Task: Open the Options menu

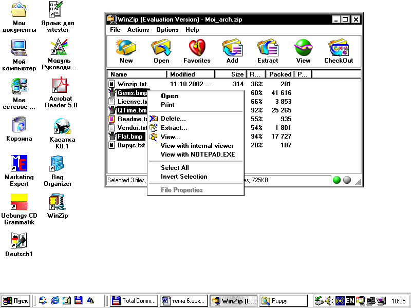Action: (x=167, y=30)
